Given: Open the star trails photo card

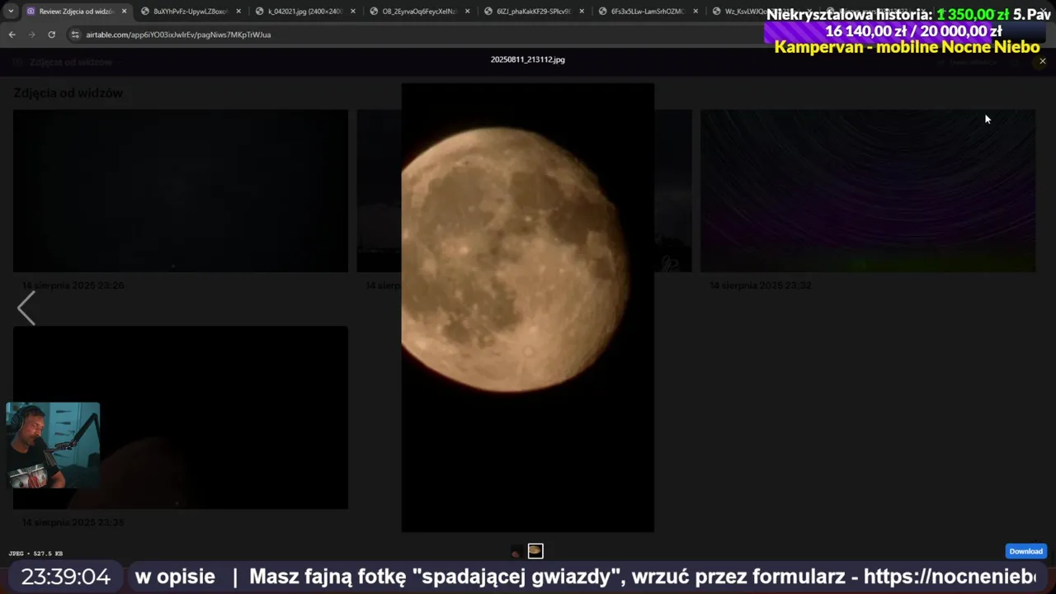Looking at the screenshot, I should point(868,191).
